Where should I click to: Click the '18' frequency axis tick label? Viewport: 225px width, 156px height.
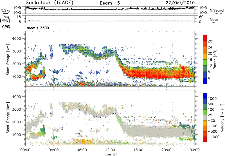19,17
